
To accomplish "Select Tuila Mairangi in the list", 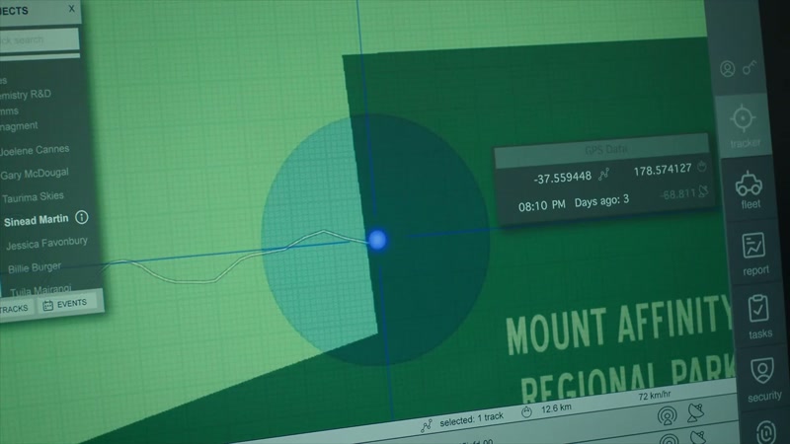I will click(x=40, y=290).
